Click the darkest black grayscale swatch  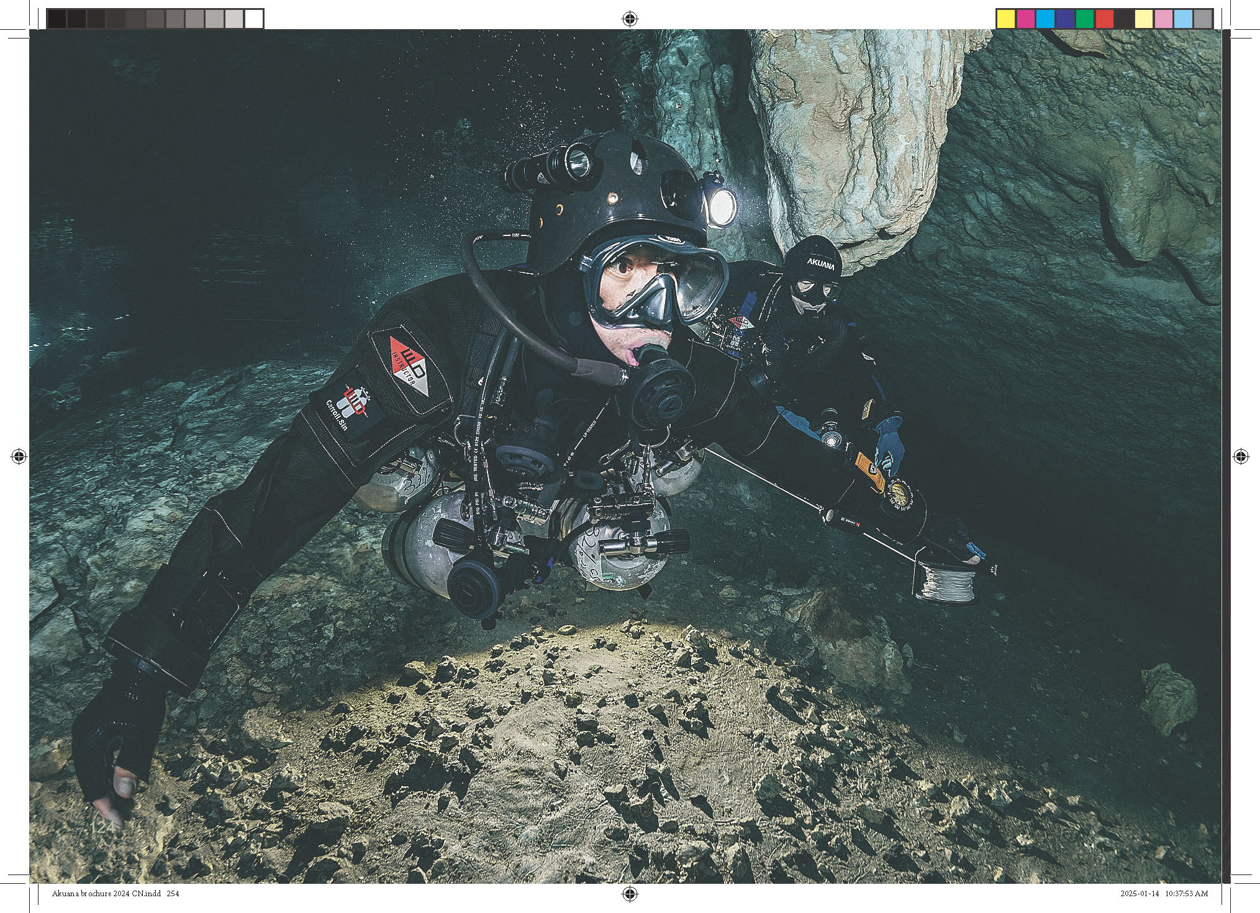(x=57, y=19)
